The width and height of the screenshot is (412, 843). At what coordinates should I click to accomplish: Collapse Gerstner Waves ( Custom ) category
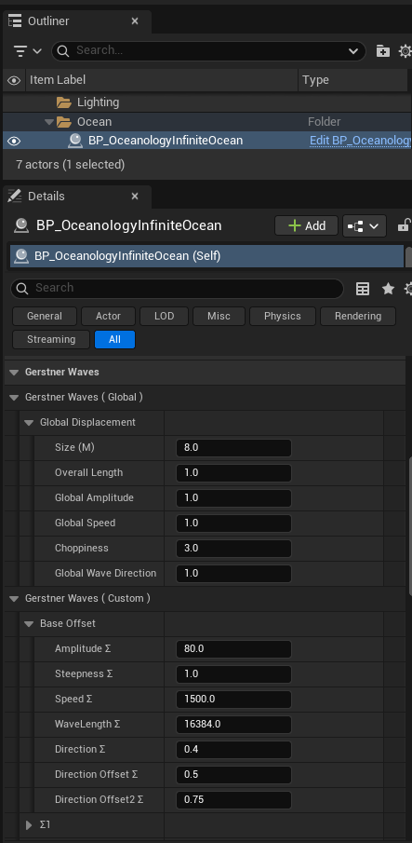point(14,598)
